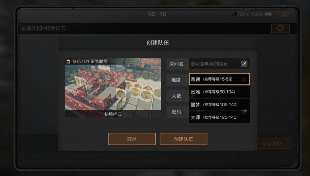The height and width of the screenshot is (176, 310).
Task: Choose 大师 difficulty level 125-140
Action: tap(220, 117)
